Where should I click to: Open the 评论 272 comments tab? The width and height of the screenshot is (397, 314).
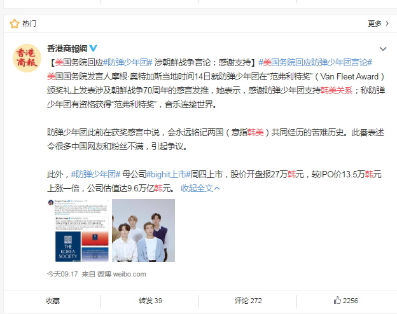coord(248,301)
